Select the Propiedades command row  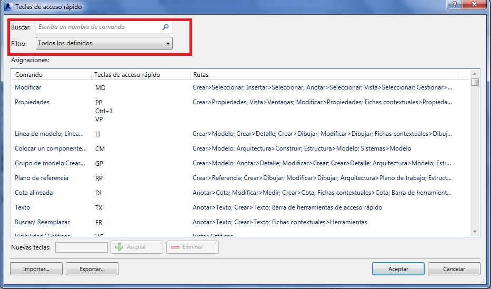click(32, 102)
